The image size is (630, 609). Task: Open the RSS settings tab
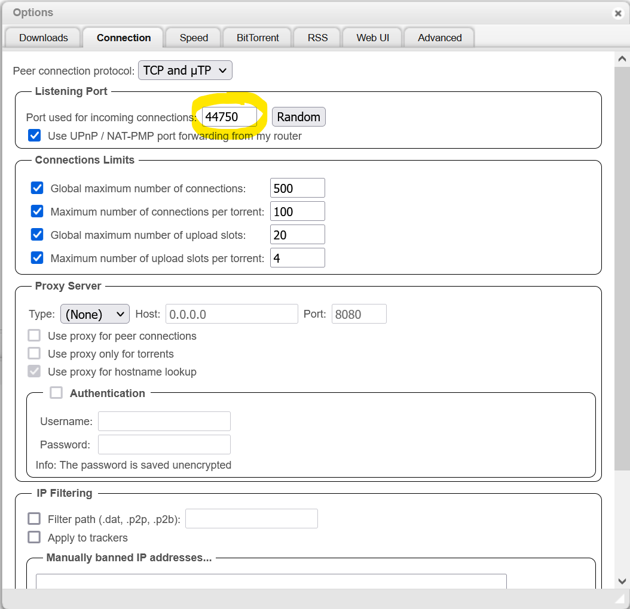(317, 37)
